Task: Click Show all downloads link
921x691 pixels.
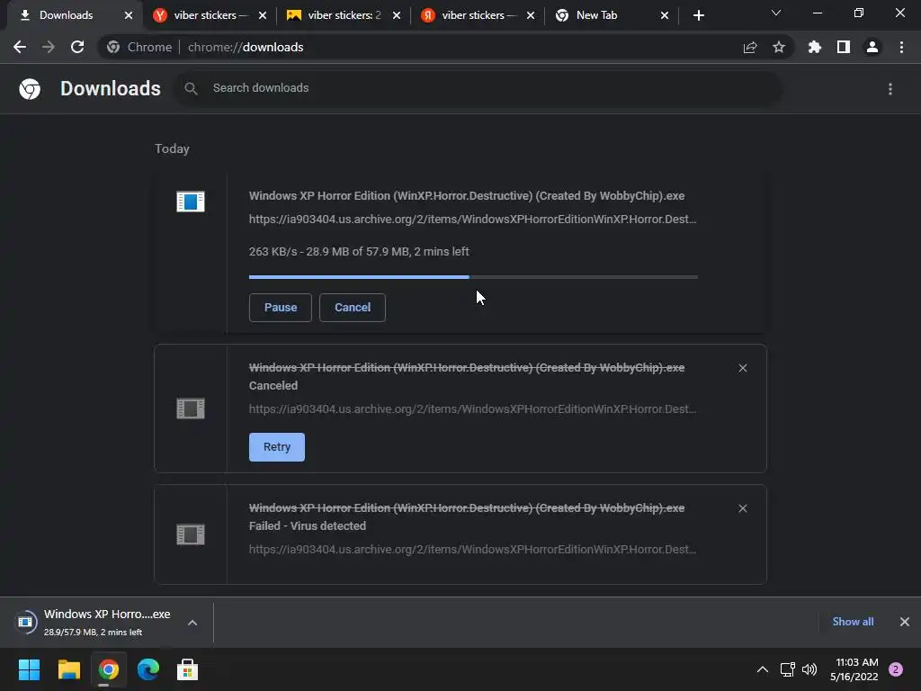Action: pyautogui.click(x=853, y=622)
